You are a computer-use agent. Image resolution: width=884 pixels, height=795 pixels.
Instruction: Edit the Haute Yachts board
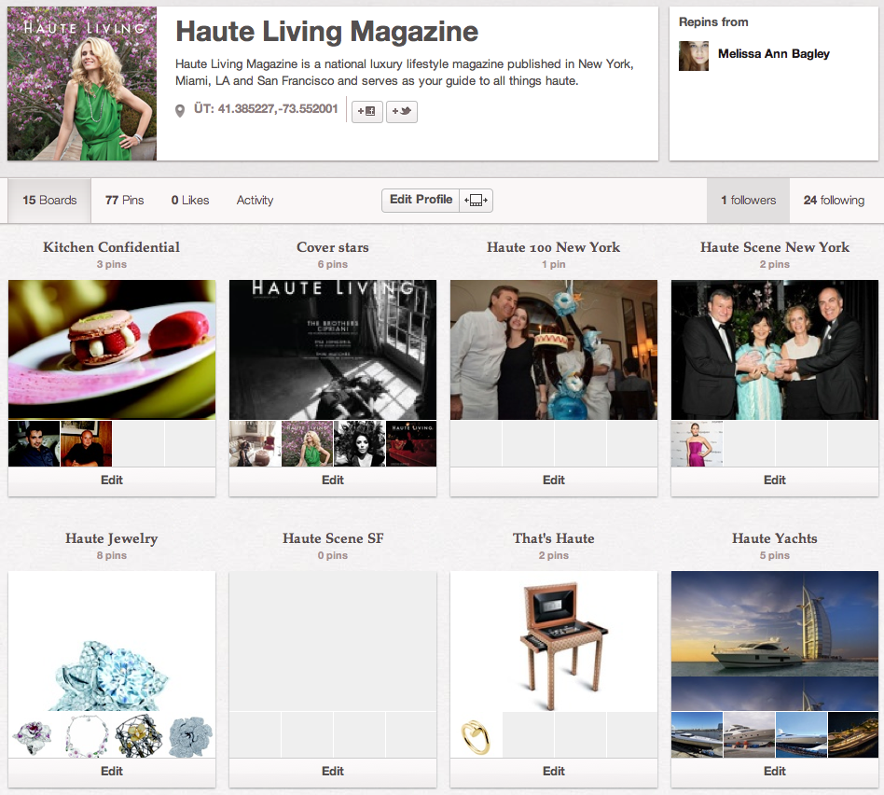click(775, 772)
